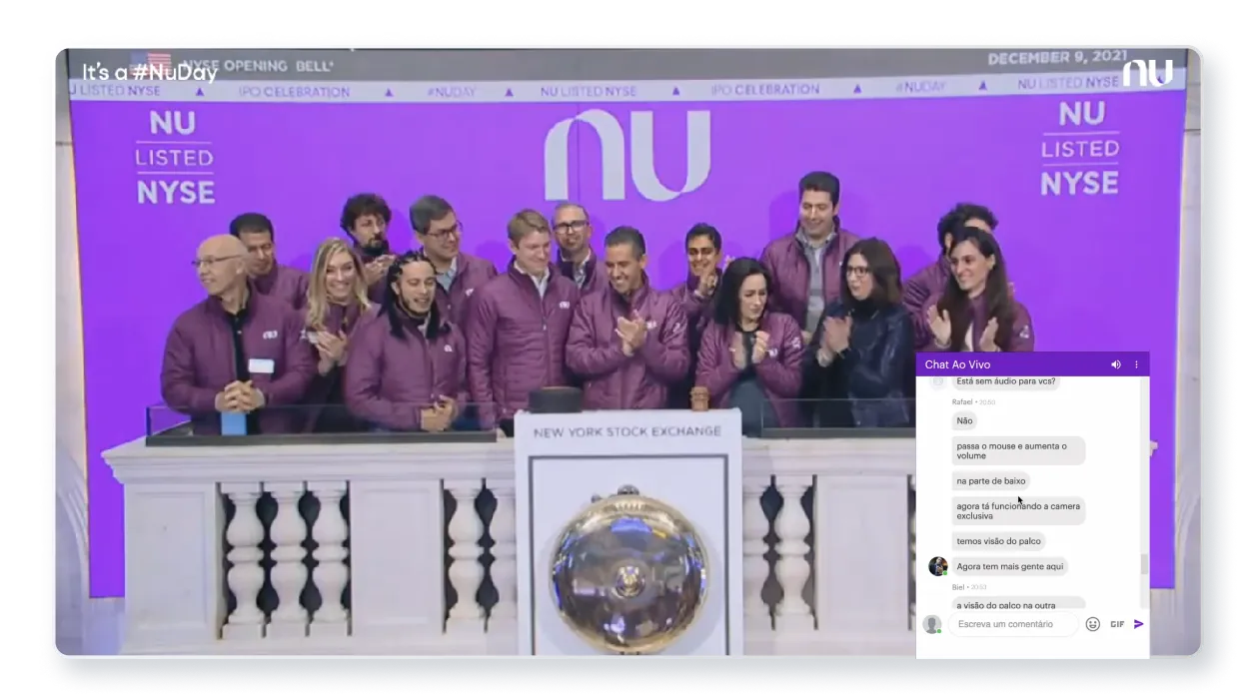Image resolution: width=1240 pixels, height=697 pixels.
Task: Click the sender name 'Biel' in chat
Action: point(958,587)
